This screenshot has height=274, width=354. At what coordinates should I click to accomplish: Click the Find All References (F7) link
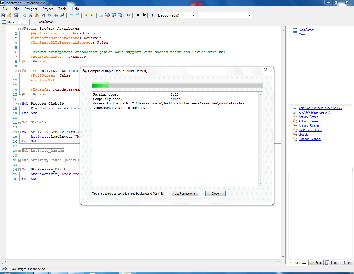click(x=314, y=112)
